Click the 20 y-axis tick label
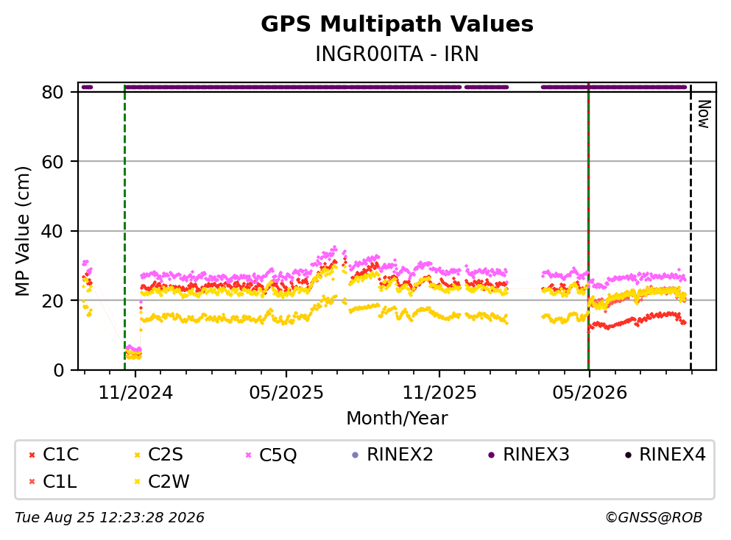The height and width of the screenshot is (540, 731). [x=52, y=300]
